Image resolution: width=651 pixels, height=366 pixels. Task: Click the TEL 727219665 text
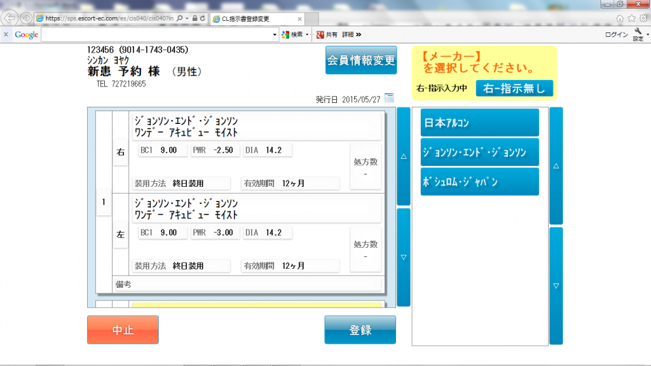coord(121,84)
